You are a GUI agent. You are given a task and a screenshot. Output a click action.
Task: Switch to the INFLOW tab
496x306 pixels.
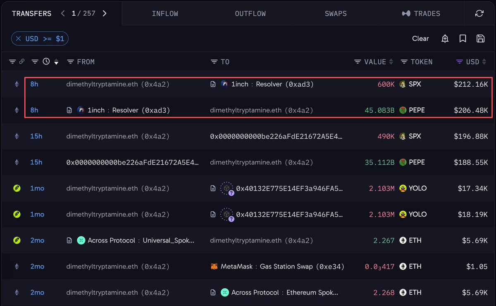point(165,14)
